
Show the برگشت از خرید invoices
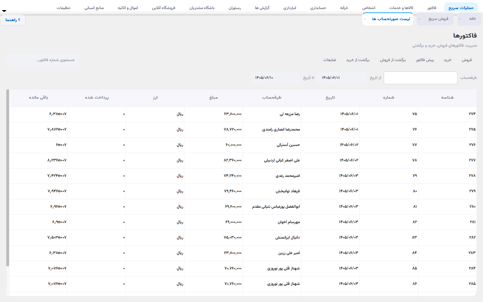pos(358,60)
